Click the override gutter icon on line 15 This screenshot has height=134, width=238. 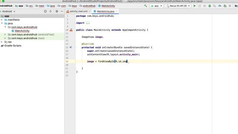pos(71,47)
